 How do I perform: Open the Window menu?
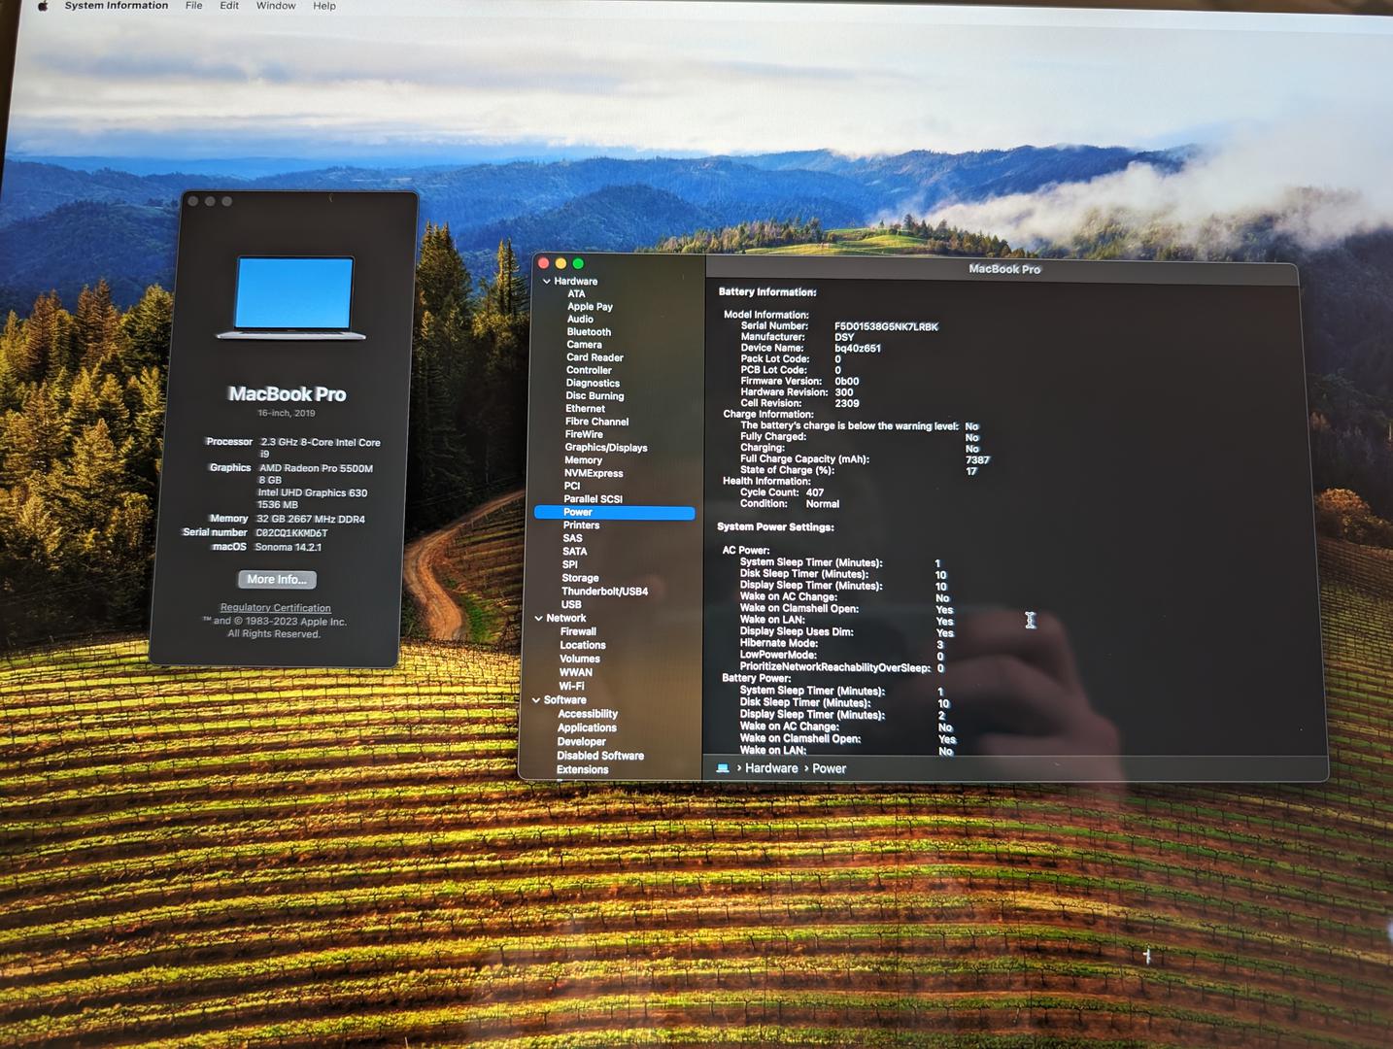pos(276,6)
